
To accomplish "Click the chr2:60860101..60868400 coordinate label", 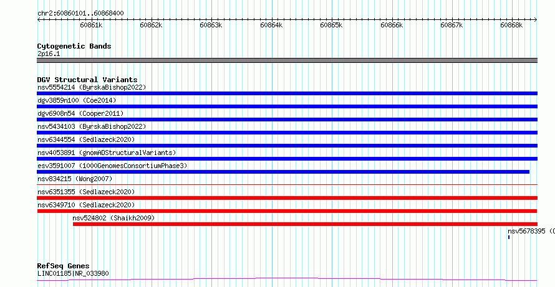I will (x=80, y=14).
